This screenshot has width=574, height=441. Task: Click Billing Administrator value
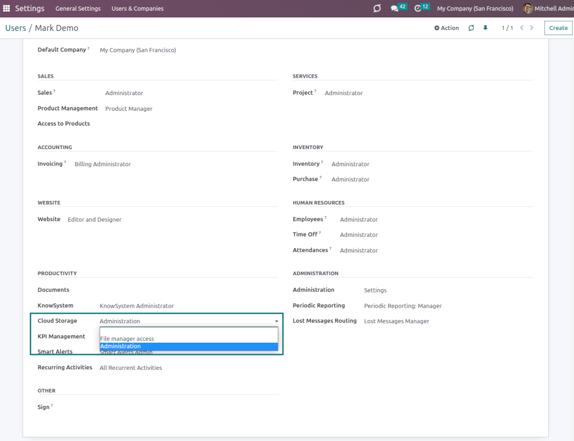(x=103, y=164)
